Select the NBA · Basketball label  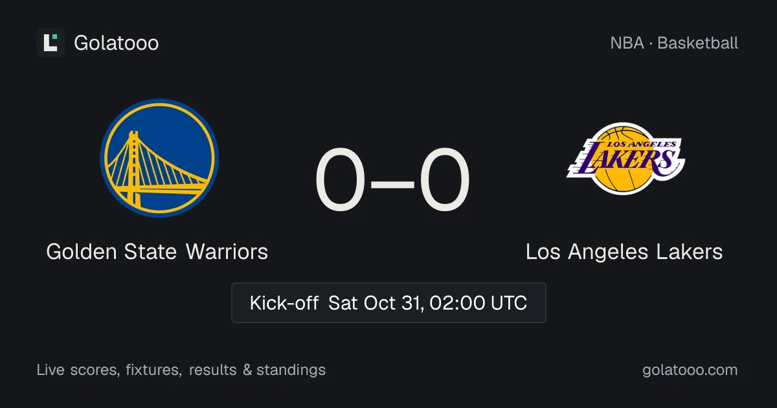[674, 43]
